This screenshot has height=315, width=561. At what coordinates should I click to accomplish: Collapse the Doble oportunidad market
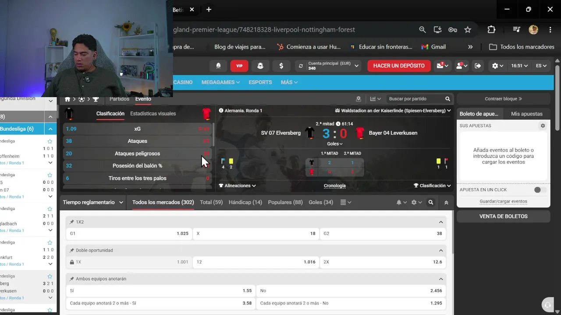tap(441, 250)
